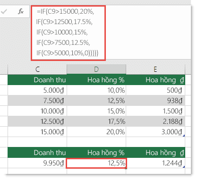
Task: Click the second table's Hoa hồng đ header
Action: [155, 153]
